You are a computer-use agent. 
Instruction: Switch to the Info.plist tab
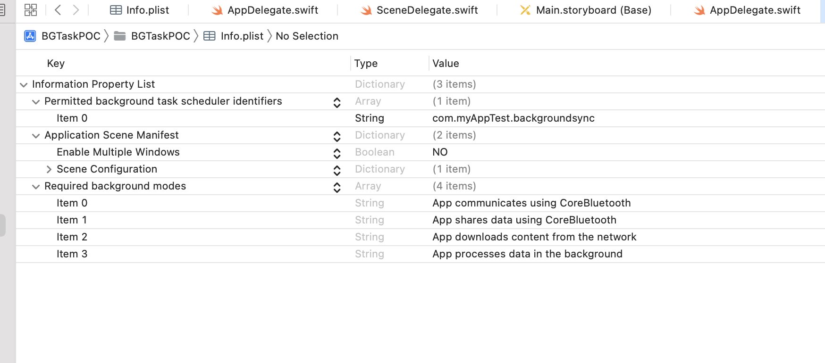point(140,10)
